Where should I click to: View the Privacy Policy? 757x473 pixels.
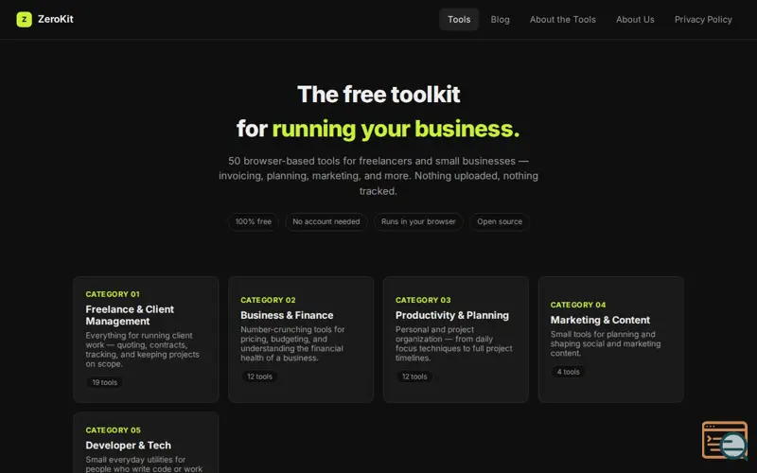pyautogui.click(x=703, y=19)
